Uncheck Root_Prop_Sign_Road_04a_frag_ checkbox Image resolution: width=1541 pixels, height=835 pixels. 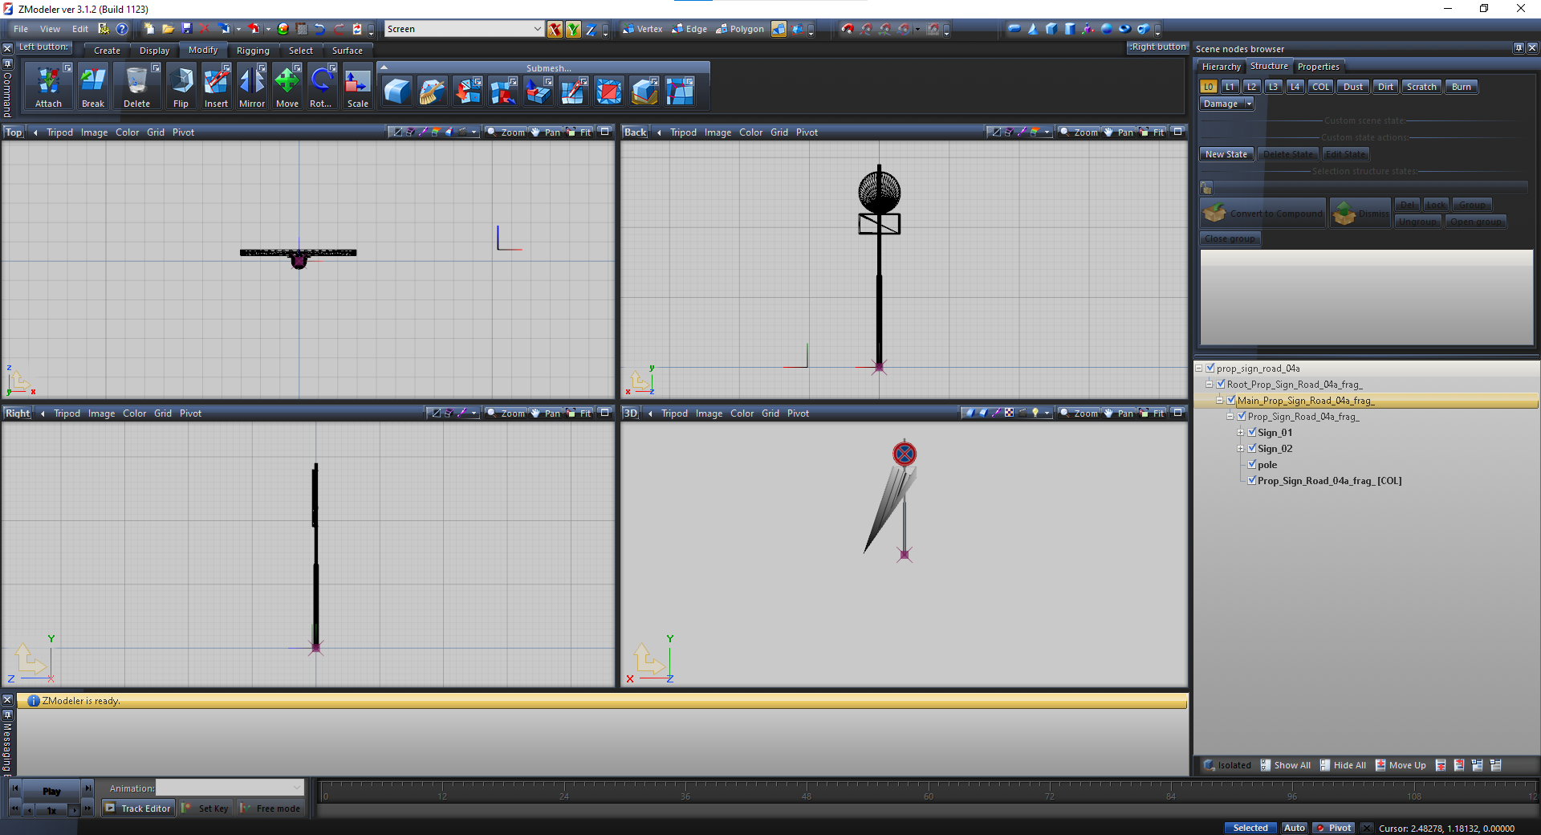(1221, 384)
